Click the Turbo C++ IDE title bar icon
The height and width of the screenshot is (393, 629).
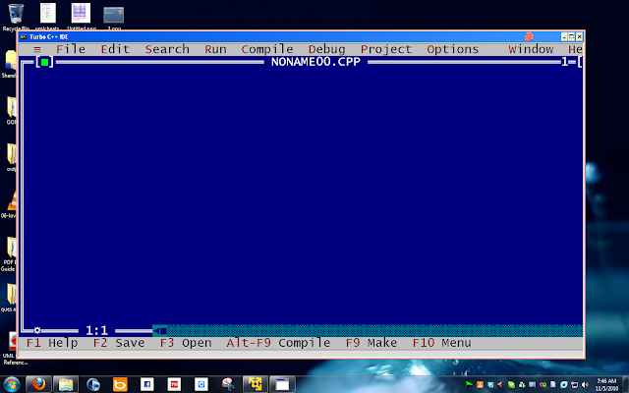pos(24,37)
